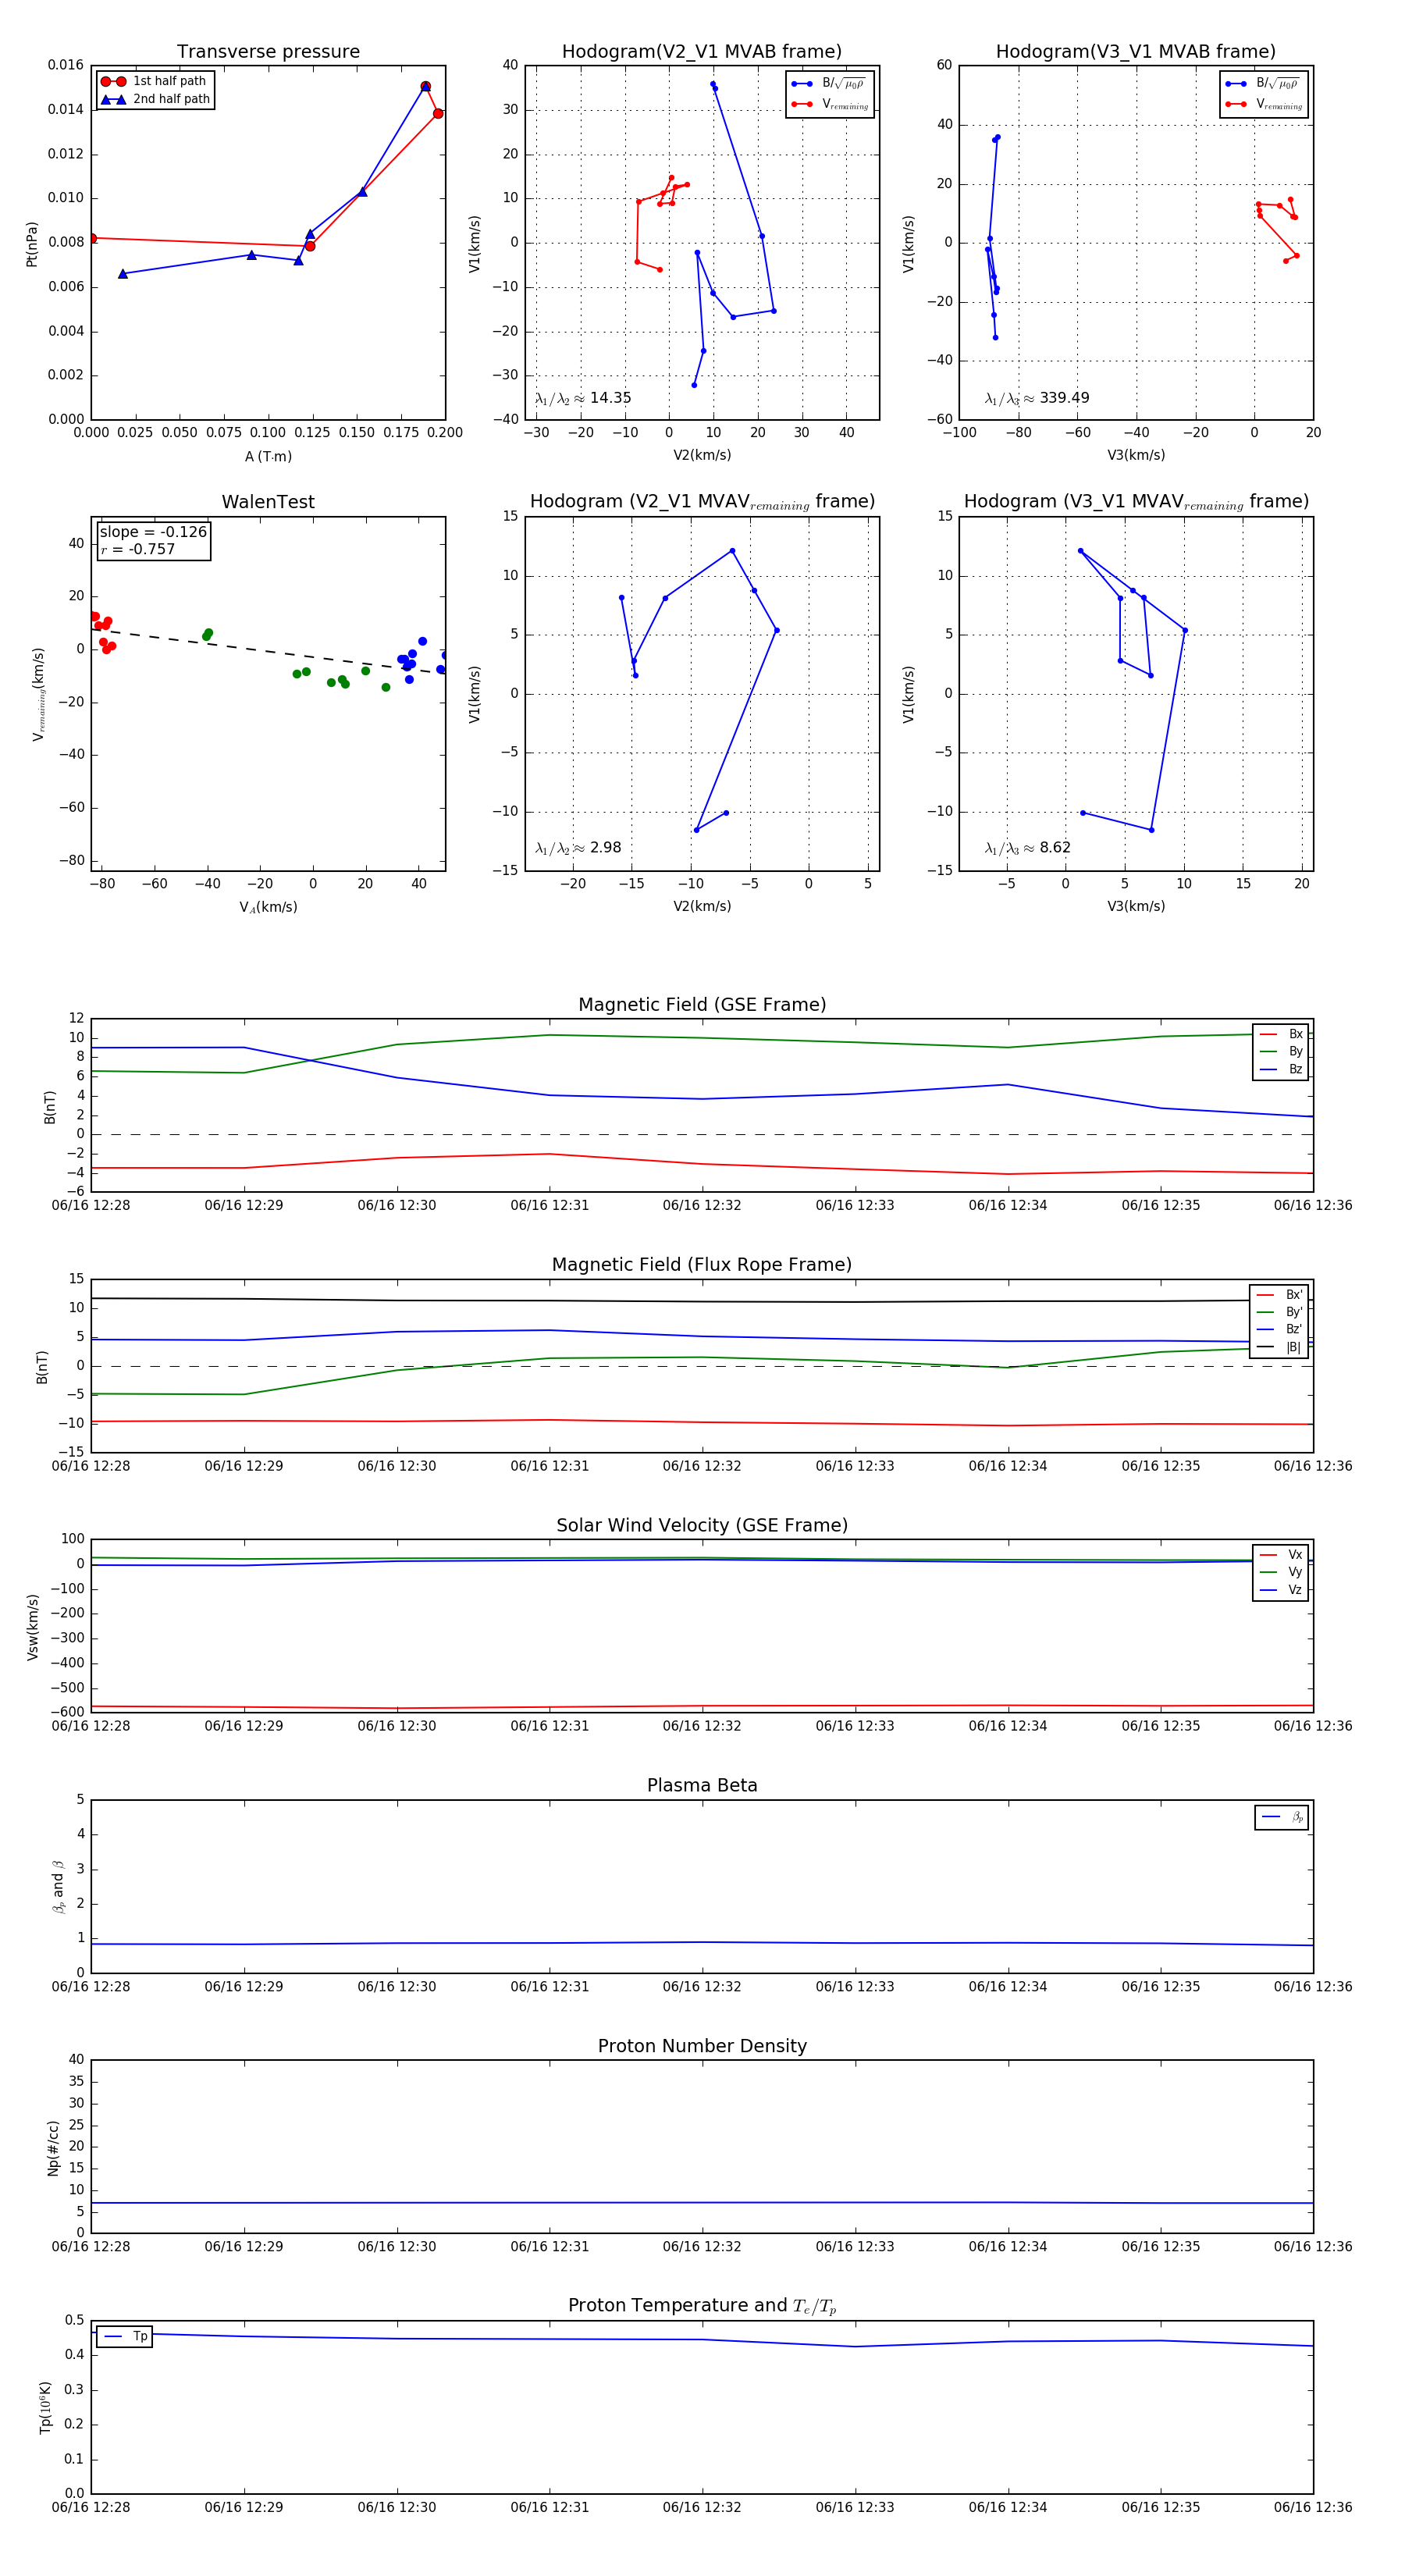This screenshot has height=2576, width=1405.
Task: Click 'Hodogram(V3_V1 MVAB frame)' title
Action: tap(1136, 52)
